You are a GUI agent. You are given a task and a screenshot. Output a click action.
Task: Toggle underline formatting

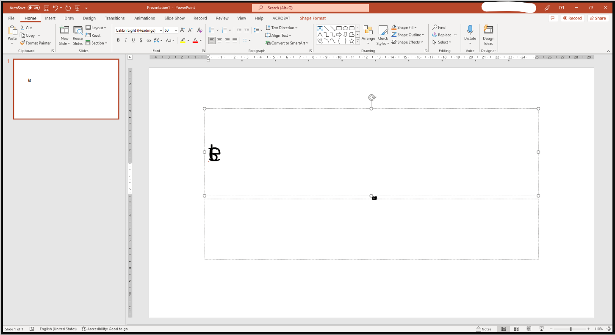click(x=133, y=40)
